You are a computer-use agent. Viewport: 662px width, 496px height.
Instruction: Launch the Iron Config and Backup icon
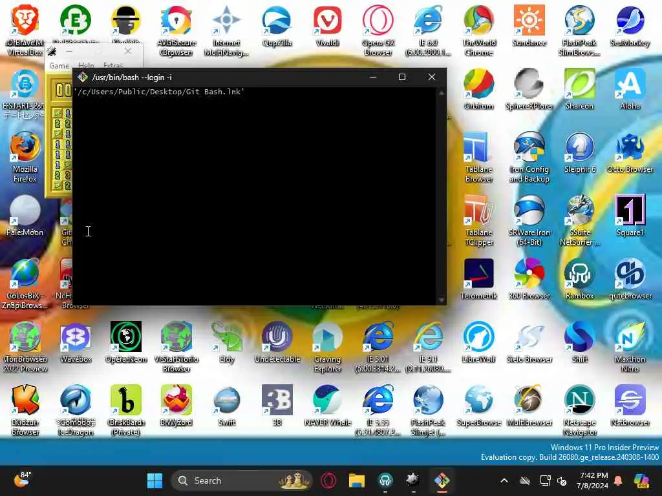coord(529,157)
